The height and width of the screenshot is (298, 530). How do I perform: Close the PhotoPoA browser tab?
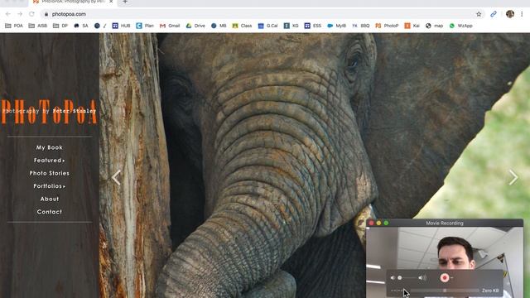click(111, 2)
